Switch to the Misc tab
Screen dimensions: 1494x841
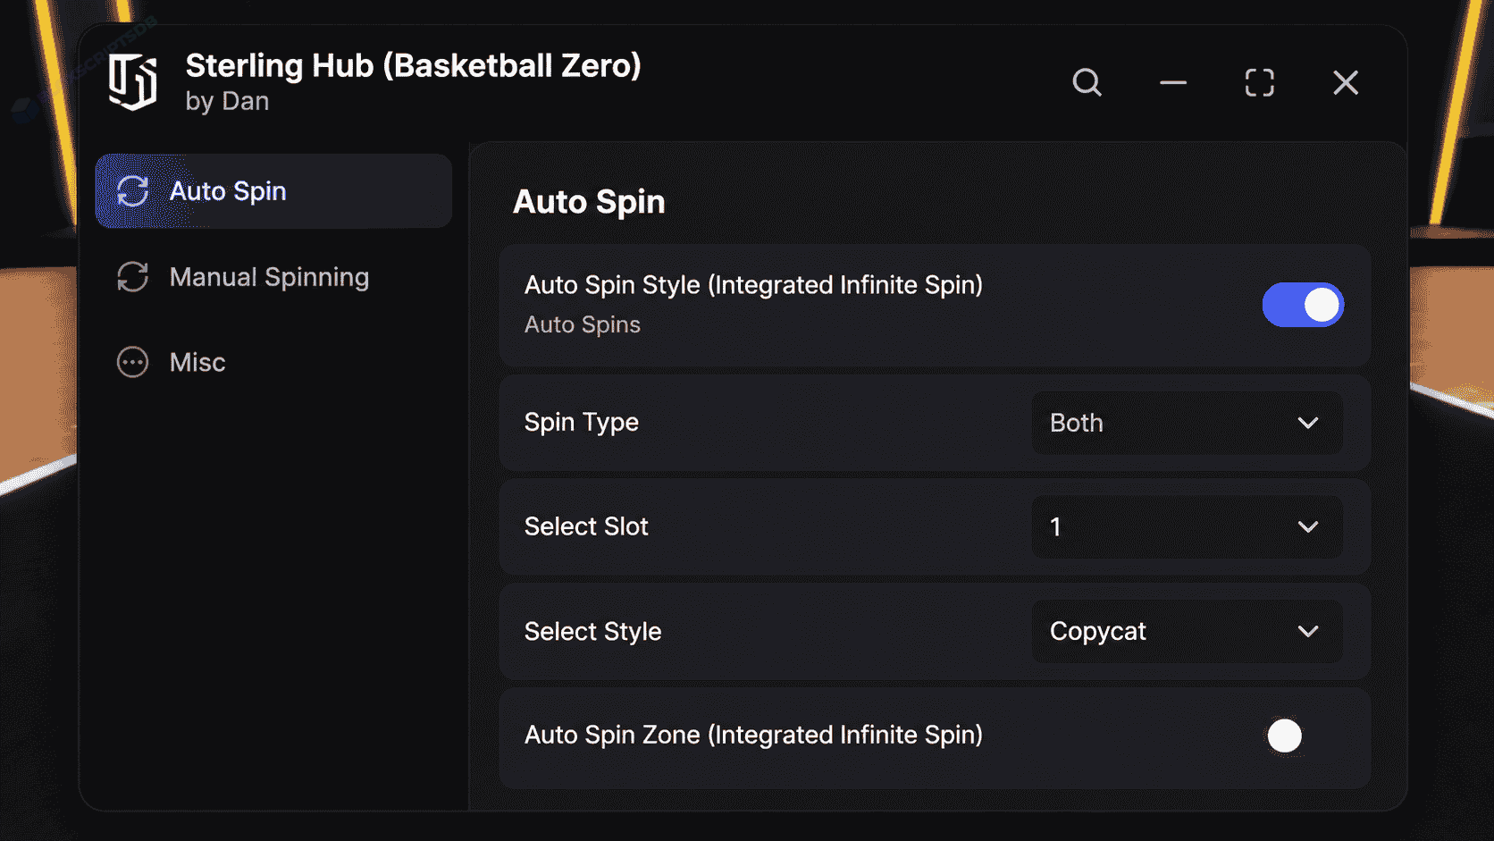tap(273, 362)
